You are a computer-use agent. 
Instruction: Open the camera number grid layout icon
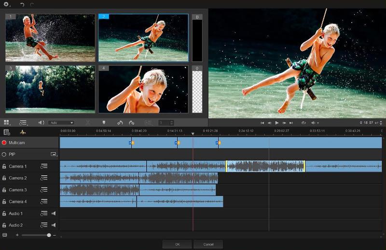(7, 122)
